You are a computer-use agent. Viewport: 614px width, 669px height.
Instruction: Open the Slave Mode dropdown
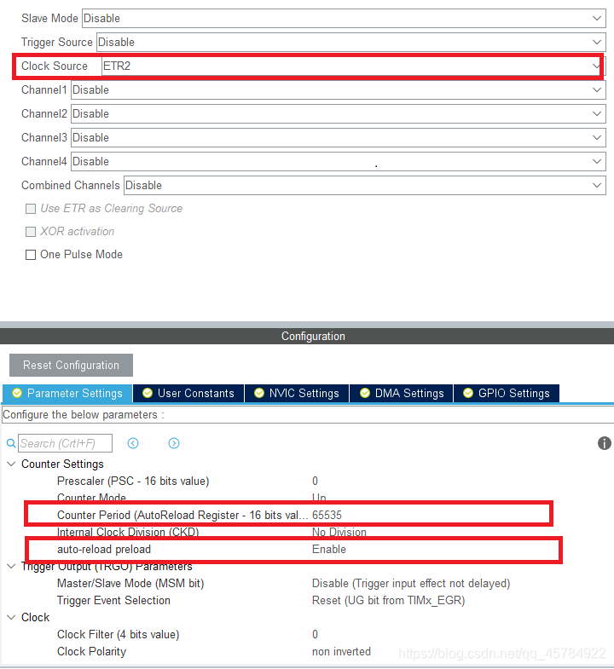(343, 19)
